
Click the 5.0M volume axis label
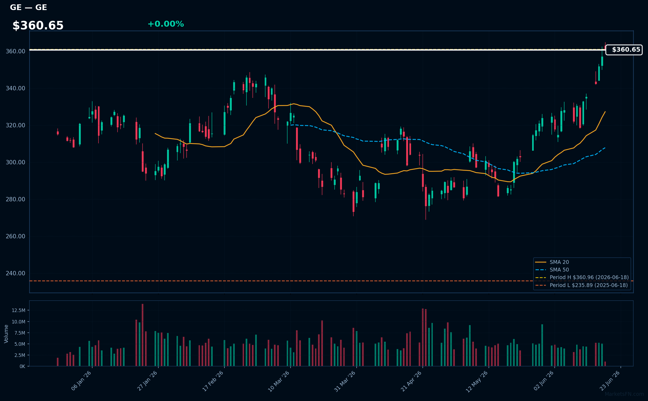click(20, 344)
